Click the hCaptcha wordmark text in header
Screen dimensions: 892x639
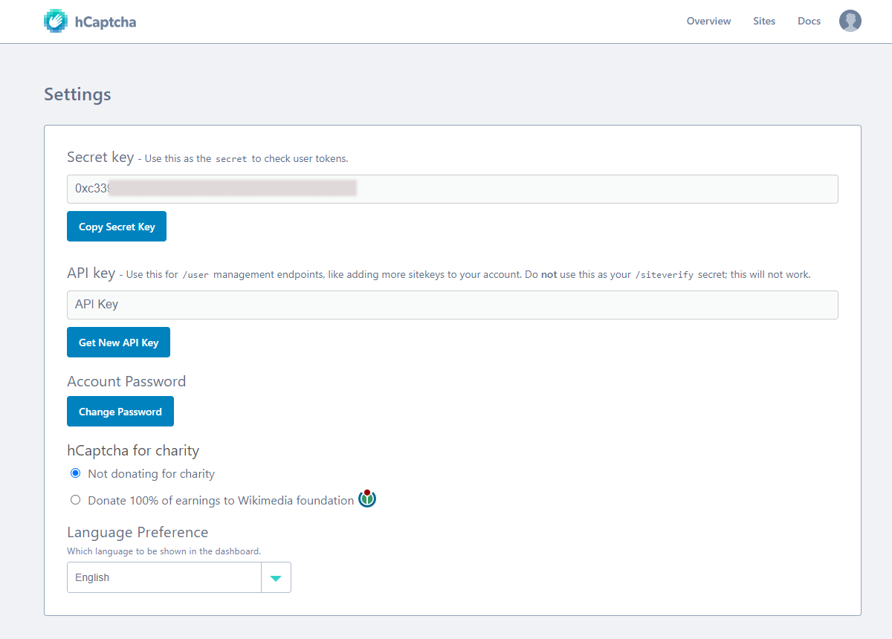coord(106,22)
